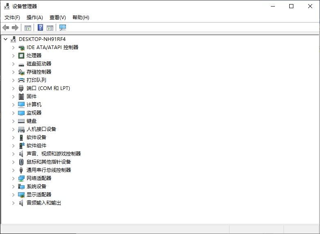
Task: Click the system devices icon beside 系统设备
Action: click(x=21, y=187)
